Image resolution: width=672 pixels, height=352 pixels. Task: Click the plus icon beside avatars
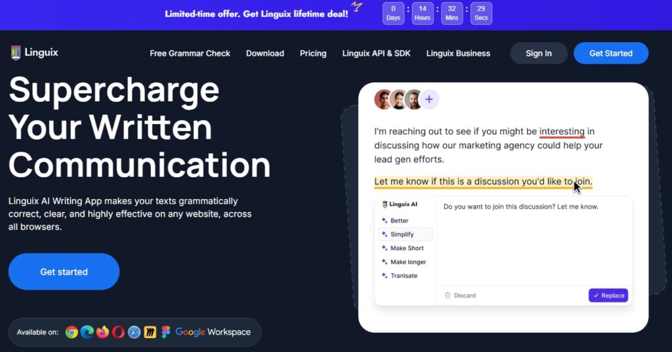point(429,99)
